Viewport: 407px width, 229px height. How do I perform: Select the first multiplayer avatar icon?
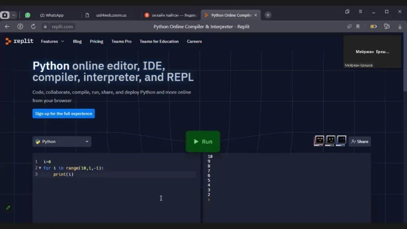click(x=319, y=141)
